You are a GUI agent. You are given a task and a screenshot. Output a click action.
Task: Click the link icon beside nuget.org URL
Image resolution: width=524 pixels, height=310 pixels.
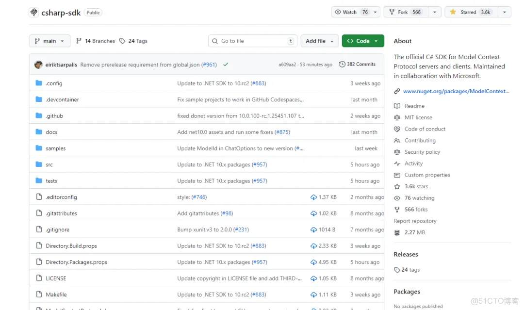[397, 91]
